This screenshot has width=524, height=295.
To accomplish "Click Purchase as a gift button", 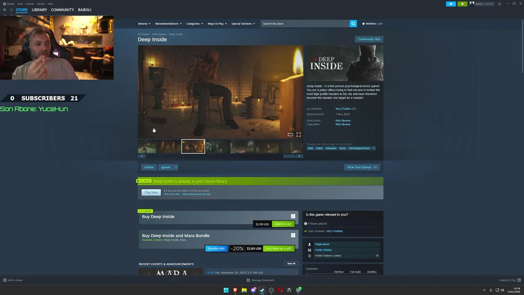I will tap(279, 249).
